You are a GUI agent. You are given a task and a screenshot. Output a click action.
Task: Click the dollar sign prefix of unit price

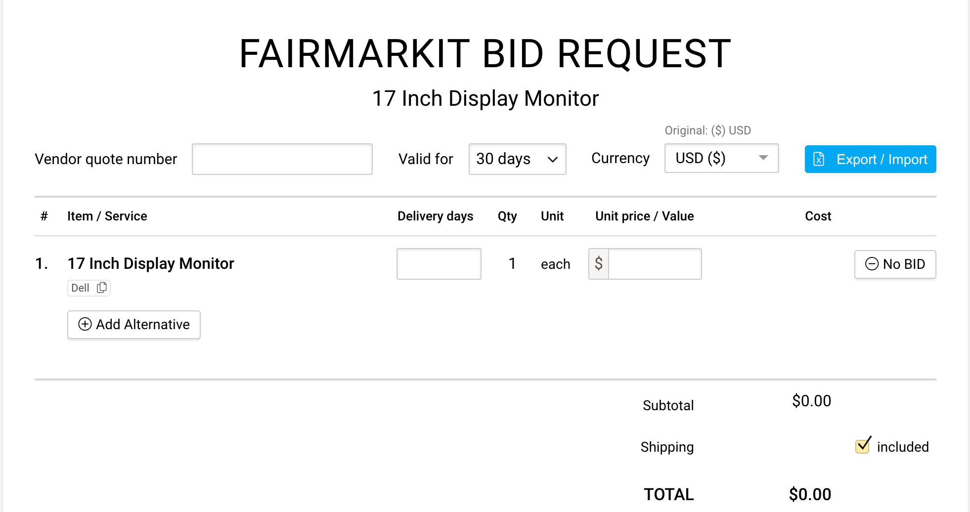click(x=599, y=264)
